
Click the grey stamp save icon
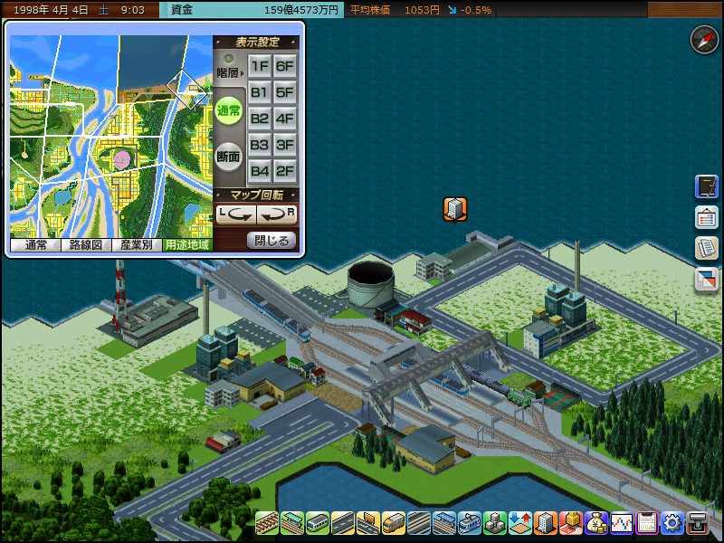click(x=697, y=523)
